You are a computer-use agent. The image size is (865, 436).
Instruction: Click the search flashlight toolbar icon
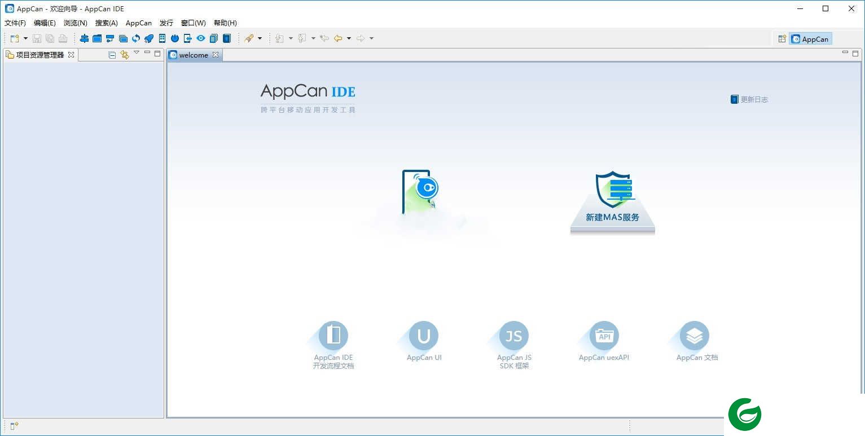click(x=249, y=38)
